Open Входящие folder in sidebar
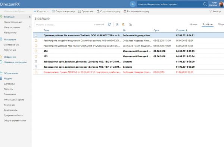 pyautogui.click(x=9, y=17)
